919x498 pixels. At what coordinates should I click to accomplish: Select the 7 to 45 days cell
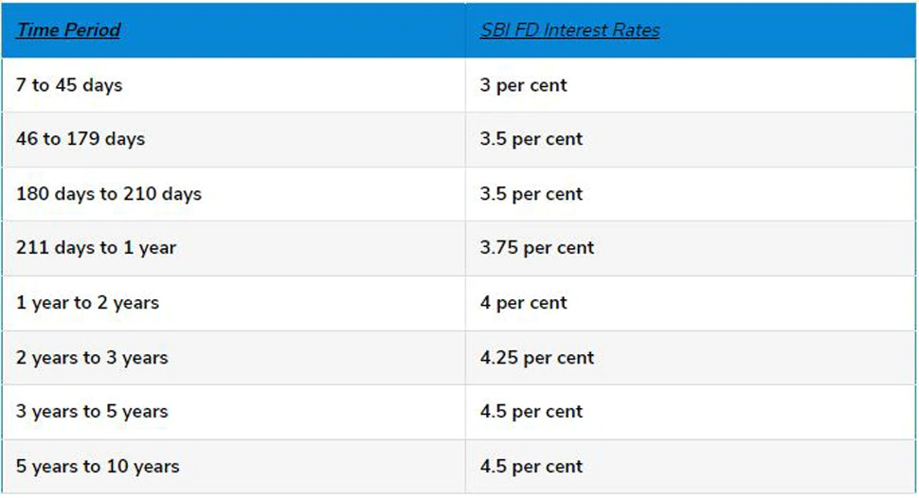[x=69, y=85]
